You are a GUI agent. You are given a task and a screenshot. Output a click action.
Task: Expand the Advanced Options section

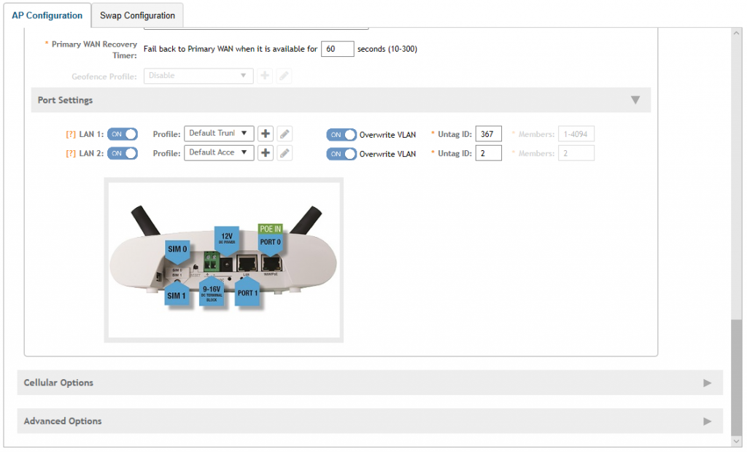tap(370, 421)
